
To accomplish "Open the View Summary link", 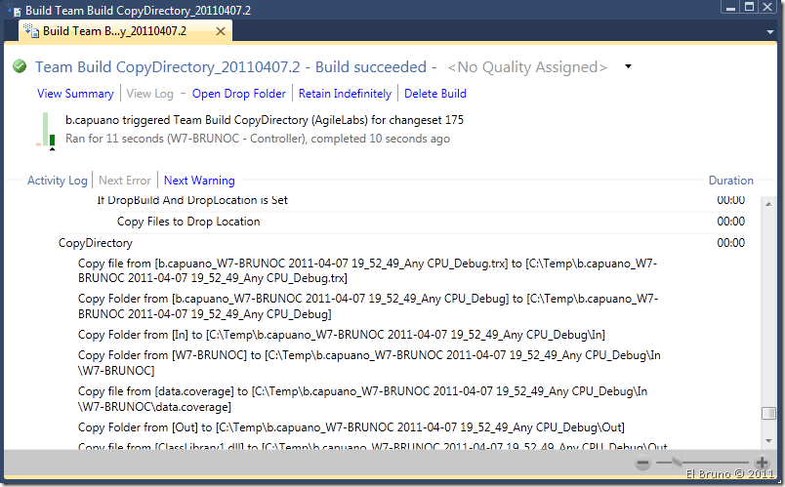I will pos(75,94).
